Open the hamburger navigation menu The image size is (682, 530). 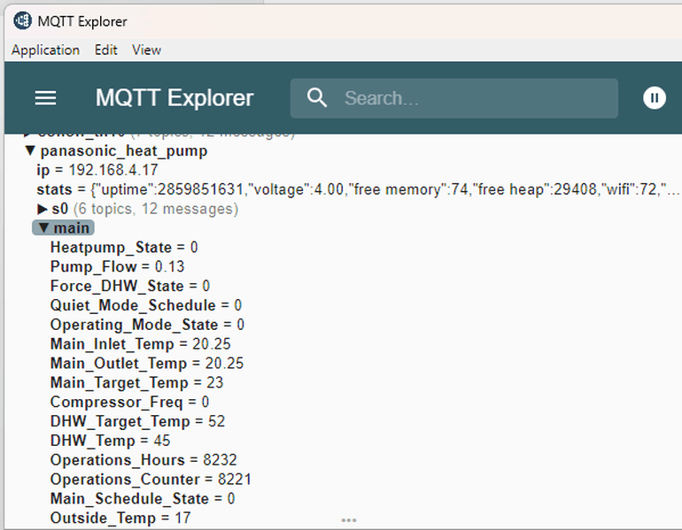click(45, 98)
